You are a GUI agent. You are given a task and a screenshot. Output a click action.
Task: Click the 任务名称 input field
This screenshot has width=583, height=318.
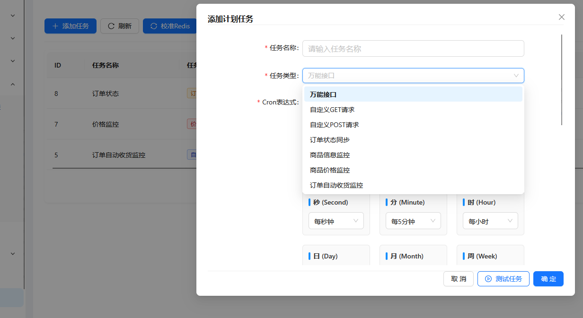(413, 49)
